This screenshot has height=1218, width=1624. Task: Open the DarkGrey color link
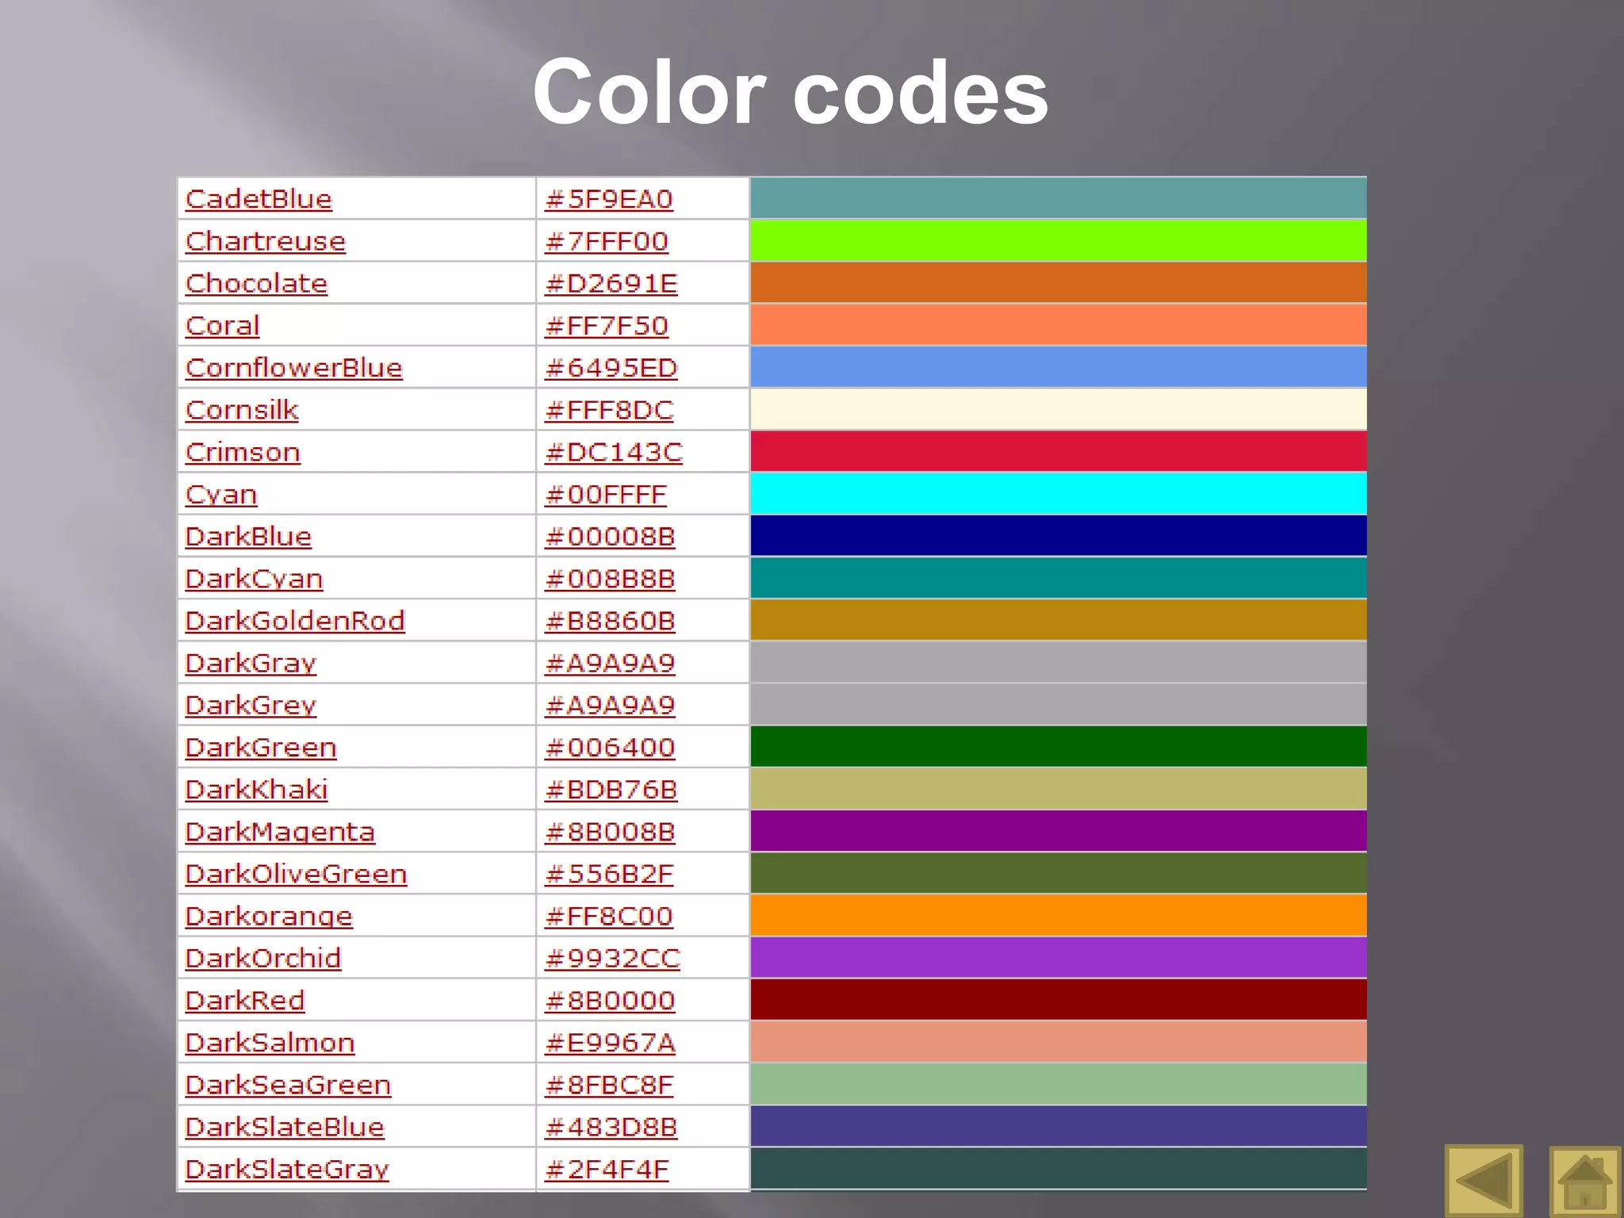(251, 705)
